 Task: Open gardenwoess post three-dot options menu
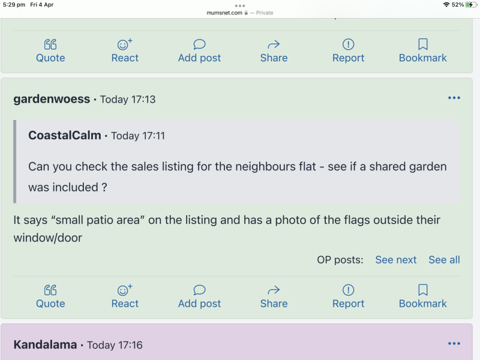click(x=454, y=98)
